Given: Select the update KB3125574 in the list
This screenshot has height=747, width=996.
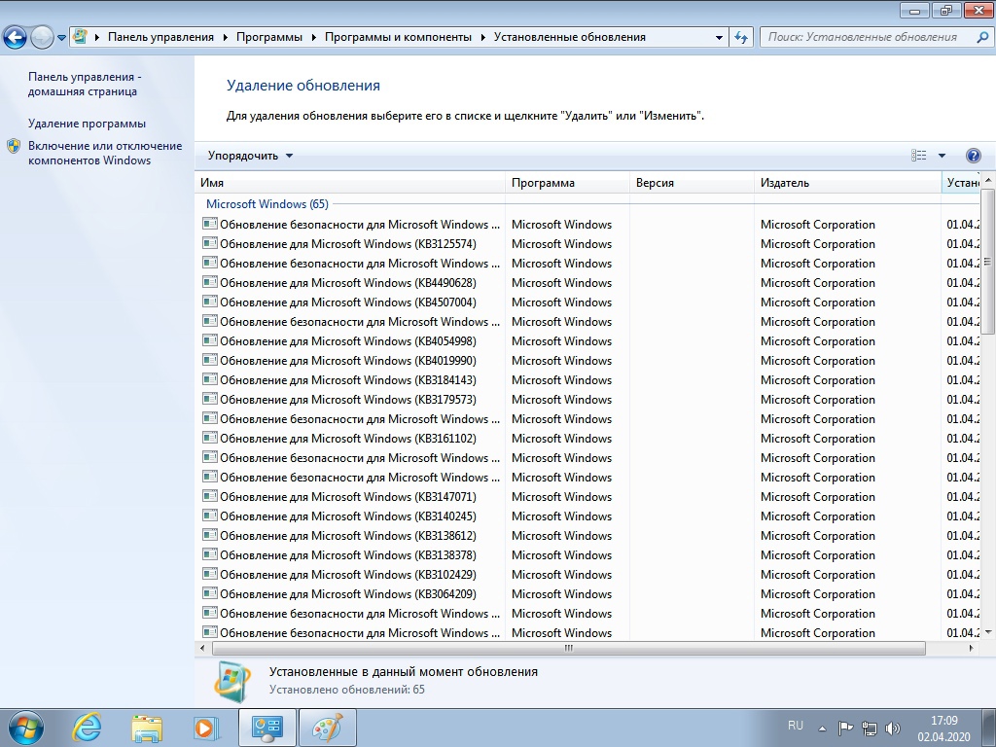Looking at the screenshot, I should [347, 244].
